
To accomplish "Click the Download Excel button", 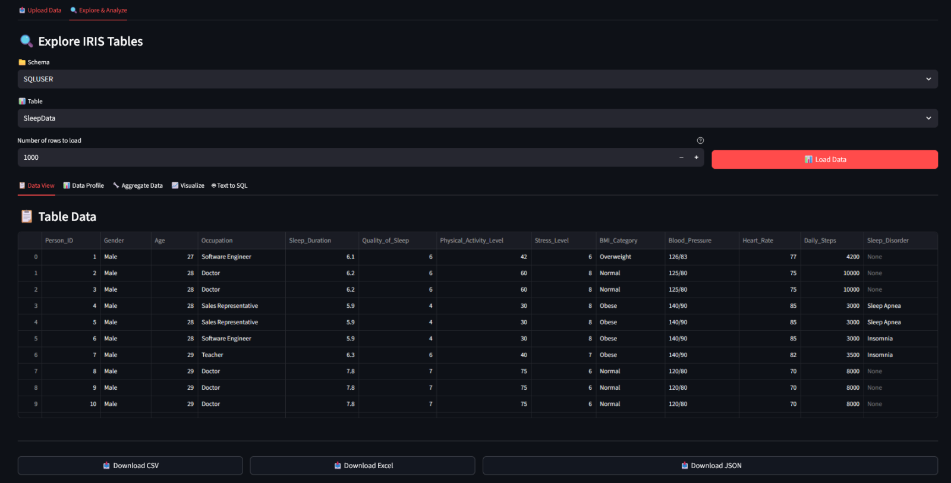I will point(363,466).
